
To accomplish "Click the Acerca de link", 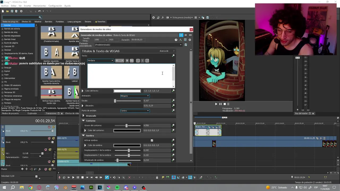I will (x=164, y=51).
